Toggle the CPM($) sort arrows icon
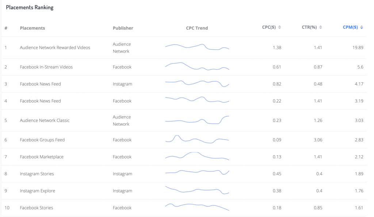 362,27
